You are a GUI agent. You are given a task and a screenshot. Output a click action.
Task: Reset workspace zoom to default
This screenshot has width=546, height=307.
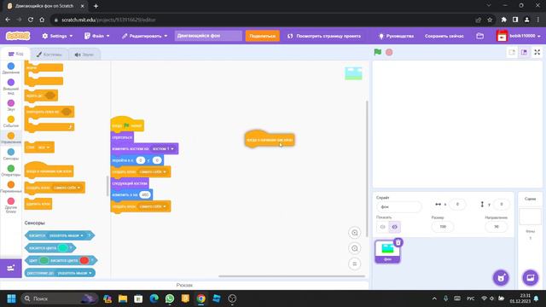click(355, 264)
